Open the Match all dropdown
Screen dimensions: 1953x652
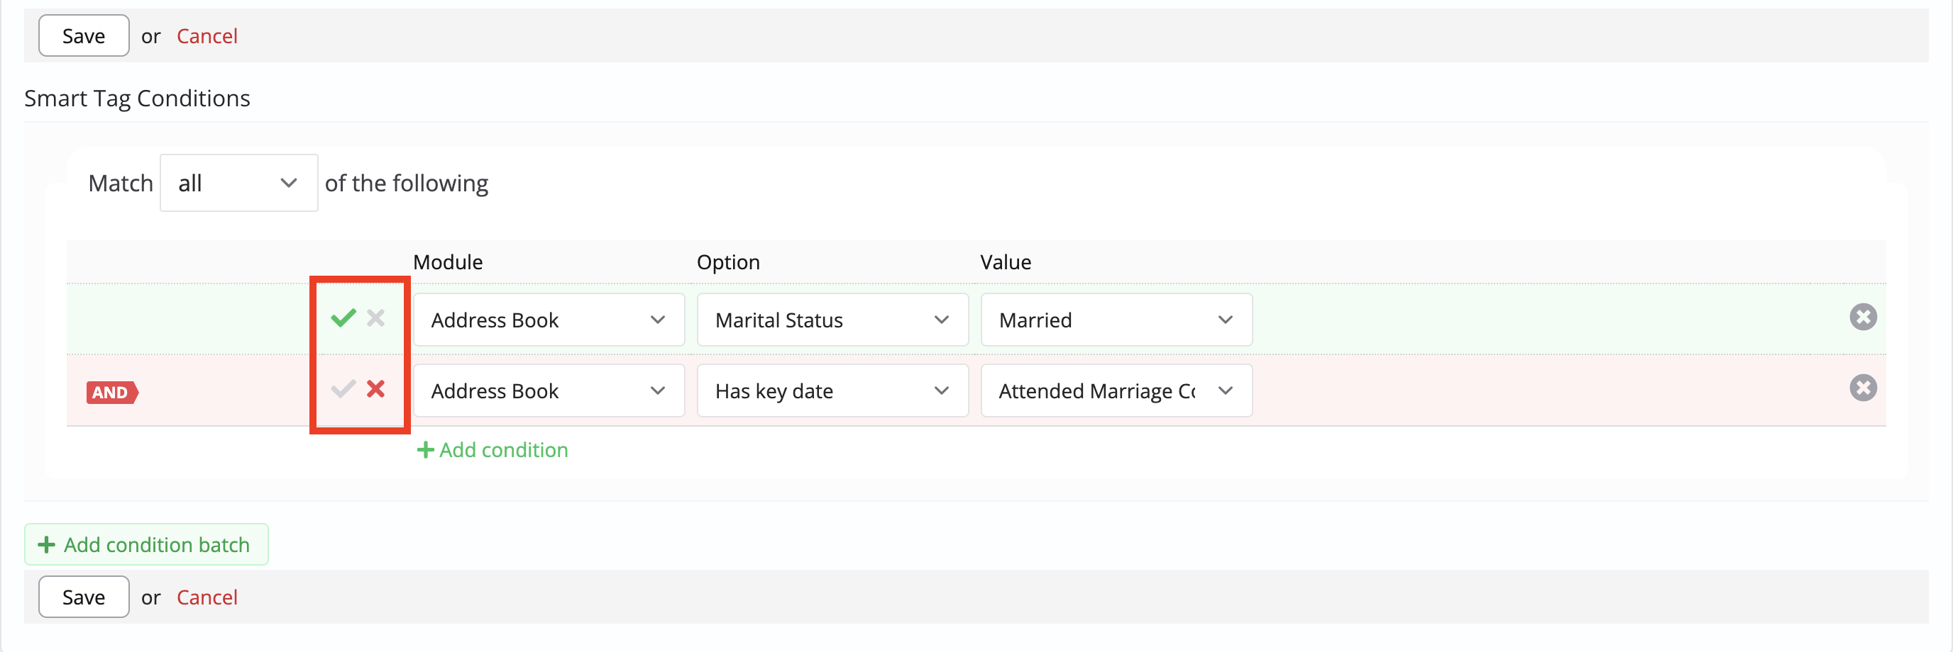click(238, 184)
